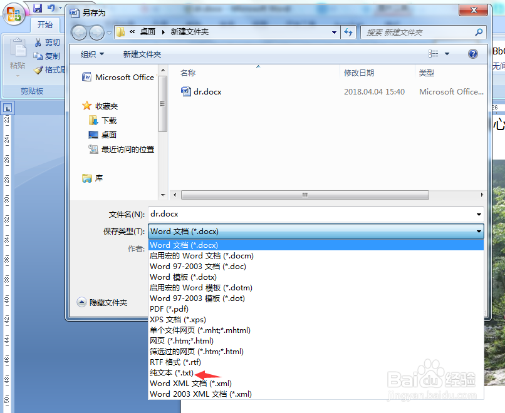505x413 pixels.
Task: Select Word 97-2003 模板 (*.dot) option
Action: pyautogui.click(x=316, y=298)
